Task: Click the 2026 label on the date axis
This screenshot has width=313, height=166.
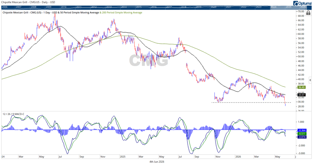Action: tap(238, 157)
